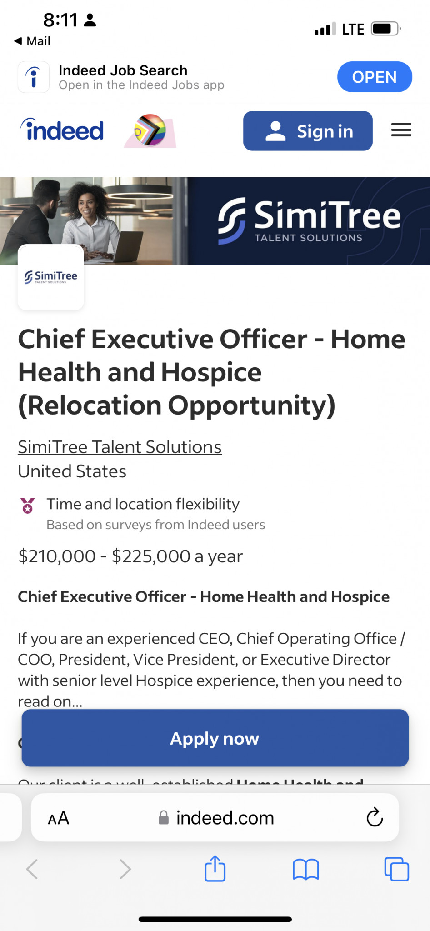Image resolution: width=430 pixels, height=931 pixels.
Task: Open Safari bookmarks book icon
Action: coord(306,869)
